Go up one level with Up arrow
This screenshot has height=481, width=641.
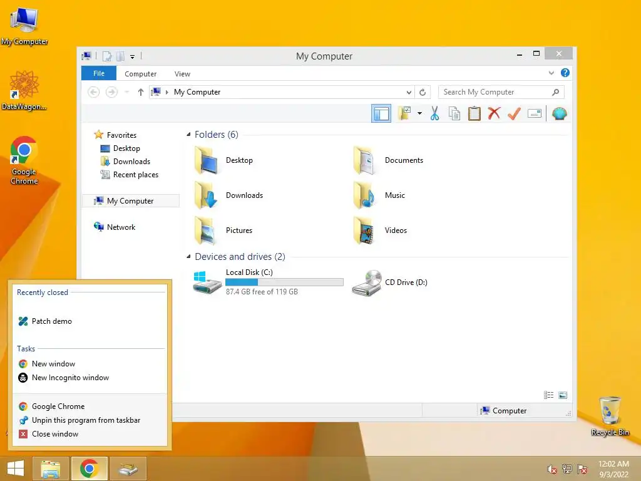click(141, 92)
